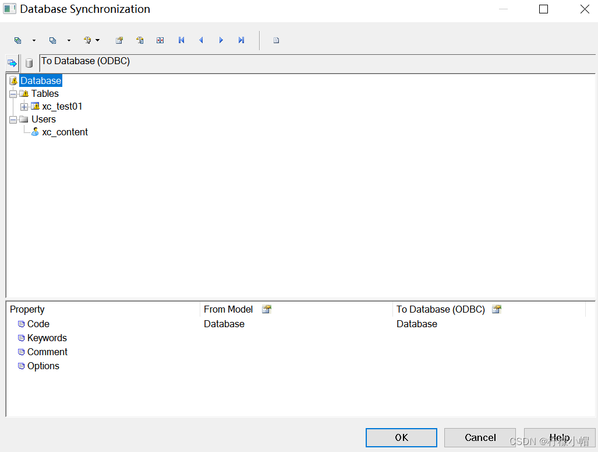Screen dimensions: 598x452
Task: Jump to the first difference
Action: pos(182,40)
